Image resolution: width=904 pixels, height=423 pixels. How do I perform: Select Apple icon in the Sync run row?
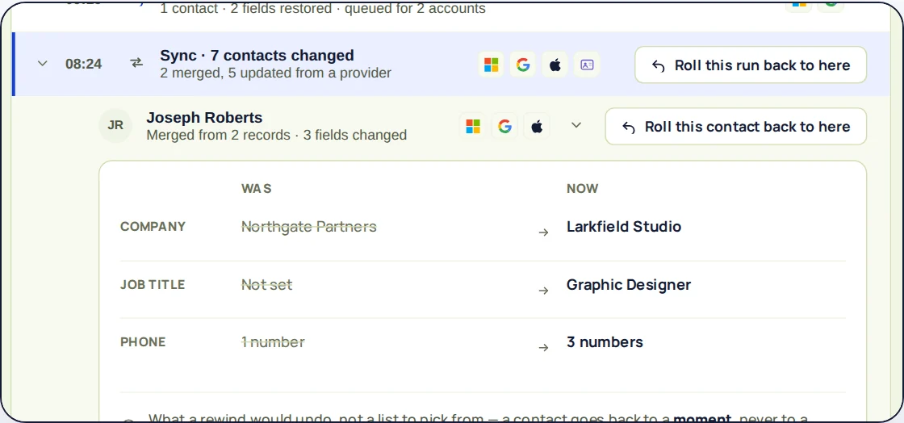click(x=555, y=65)
